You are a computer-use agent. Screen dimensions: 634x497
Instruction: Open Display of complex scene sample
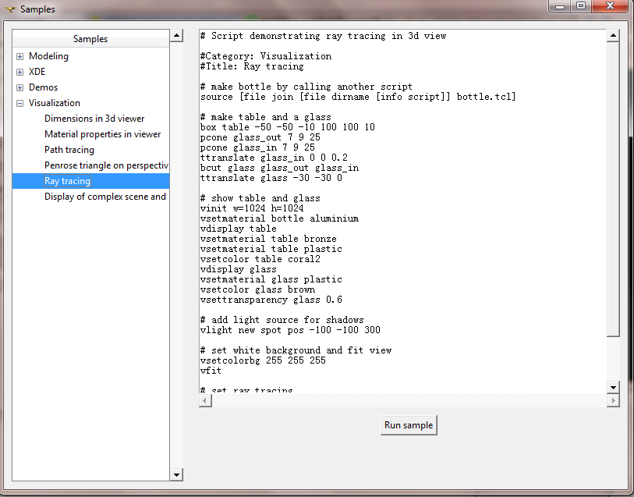(x=104, y=197)
